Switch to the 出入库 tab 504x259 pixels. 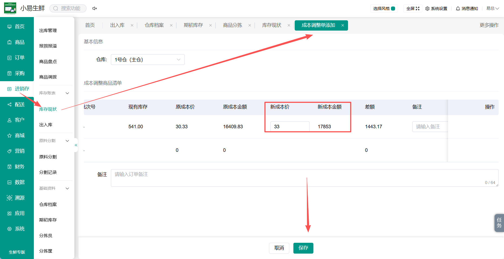point(117,25)
